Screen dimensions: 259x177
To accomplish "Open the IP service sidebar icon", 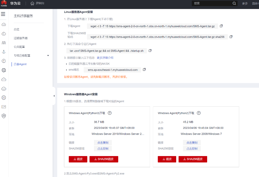I will (4, 61).
